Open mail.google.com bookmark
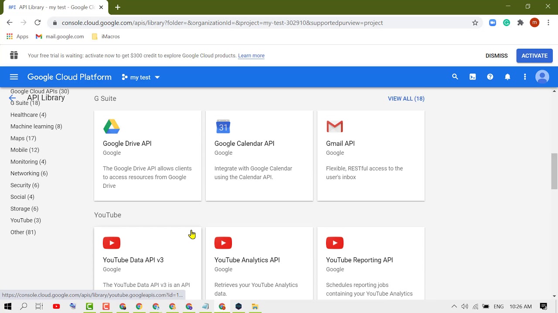558x313 pixels. tap(60, 37)
